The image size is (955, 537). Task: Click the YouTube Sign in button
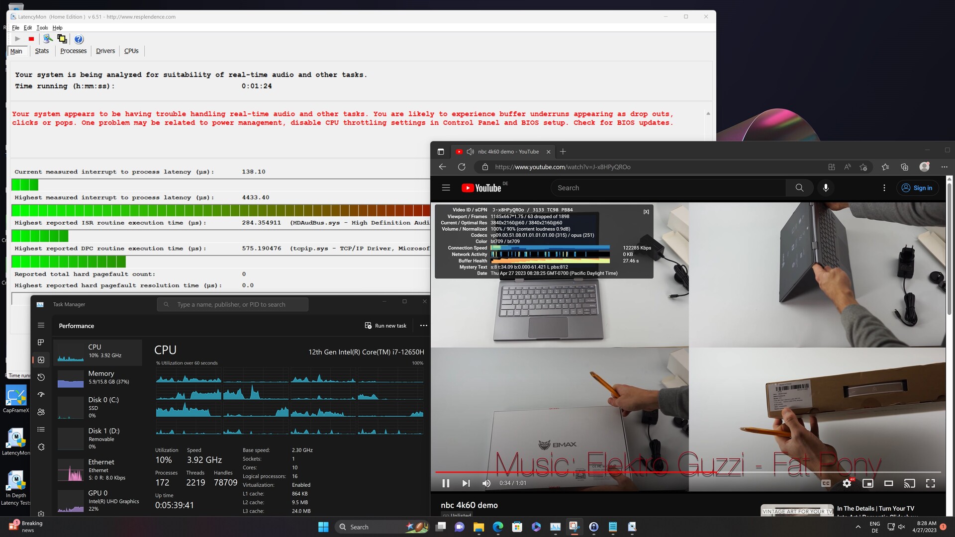pos(917,188)
